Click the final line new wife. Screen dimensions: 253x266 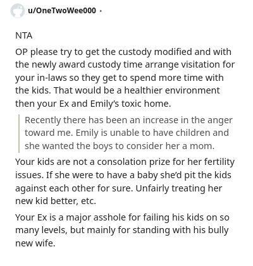coord(35,243)
